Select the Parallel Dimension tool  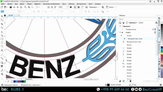tap(2, 55)
